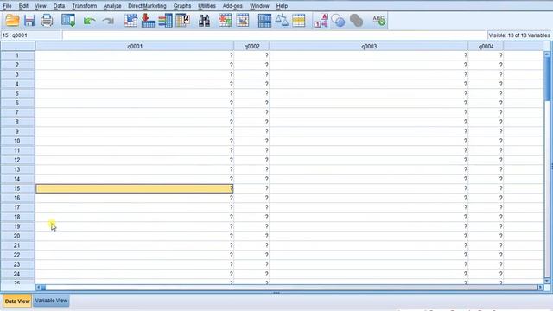Select the q0004 cell in row 20
Image resolution: width=553 pixels, height=311 pixels.
(486, 236)
